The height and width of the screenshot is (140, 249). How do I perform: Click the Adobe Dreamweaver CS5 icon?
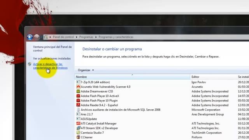78,91
